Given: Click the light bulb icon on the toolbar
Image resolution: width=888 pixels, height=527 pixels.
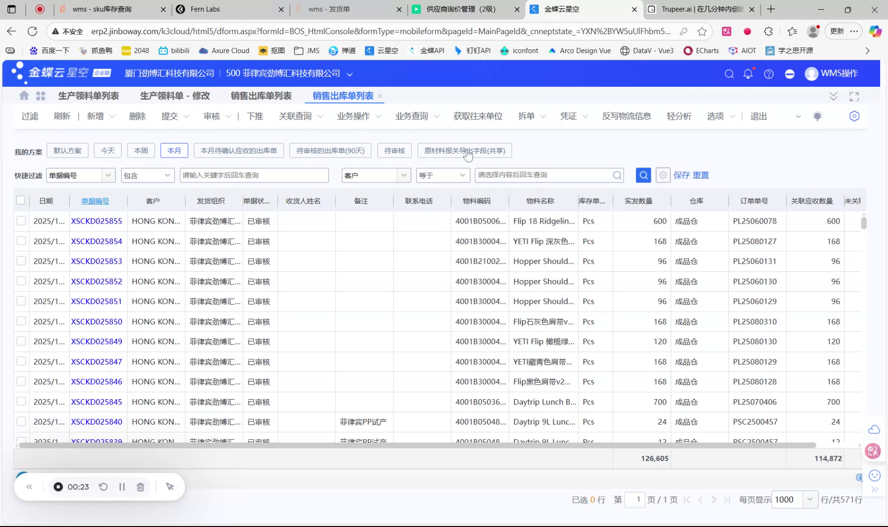Looking at the screenshot, I should pyautogui.click(x=818, y=116).
